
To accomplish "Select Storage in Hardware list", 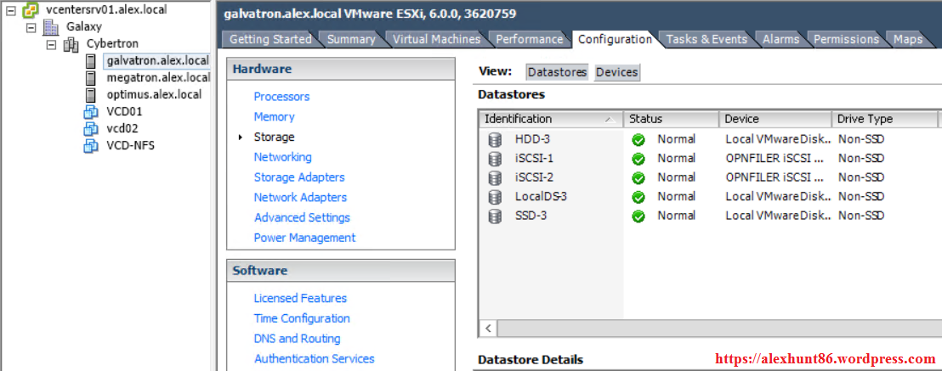I will pyautogui.click(x=274, y=137).
